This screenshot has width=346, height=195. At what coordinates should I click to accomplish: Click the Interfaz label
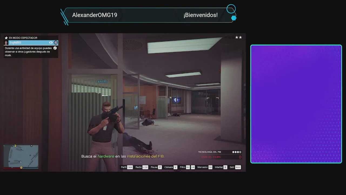219,167
